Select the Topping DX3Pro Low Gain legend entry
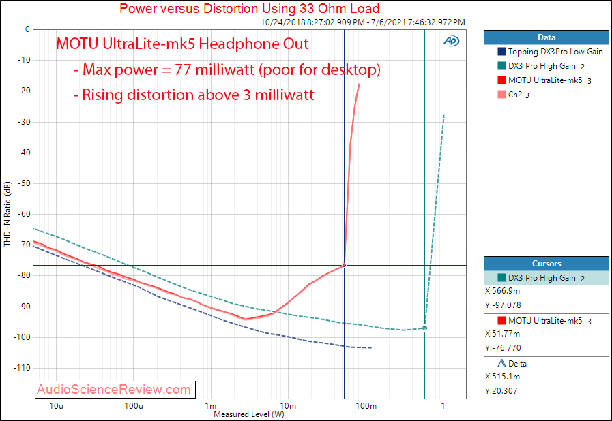 (547, 52)
